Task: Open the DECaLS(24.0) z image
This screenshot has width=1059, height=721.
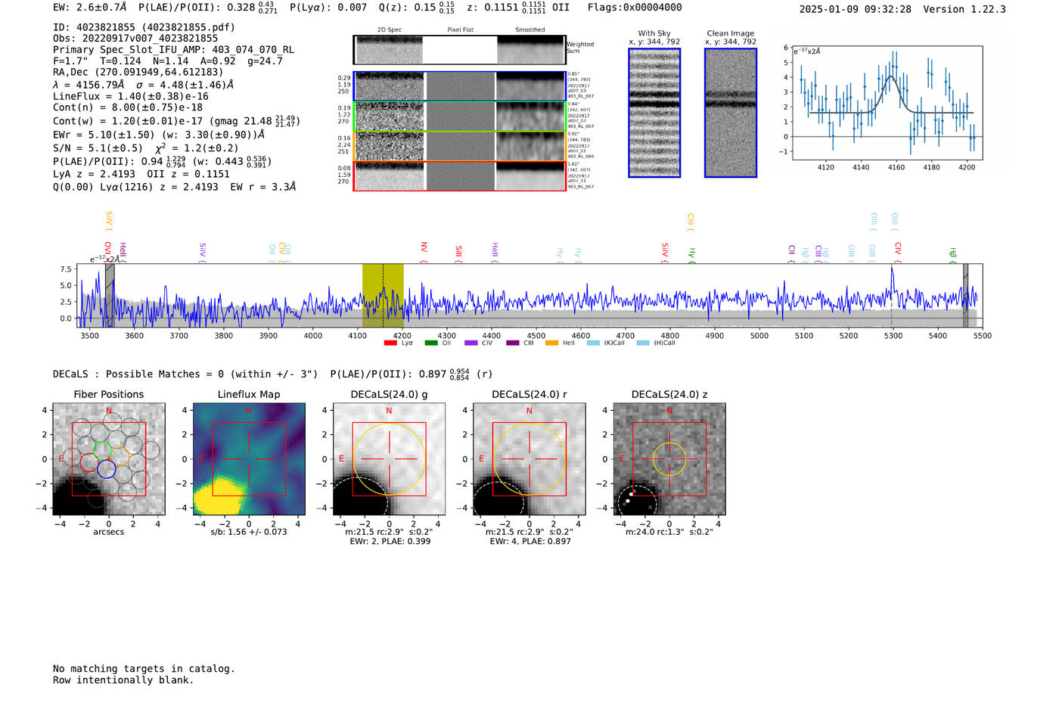Action: [x=669, y=459]
